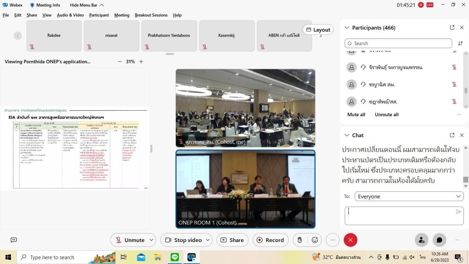
Task: Click the participants Search field
Action: click(398, 43)
